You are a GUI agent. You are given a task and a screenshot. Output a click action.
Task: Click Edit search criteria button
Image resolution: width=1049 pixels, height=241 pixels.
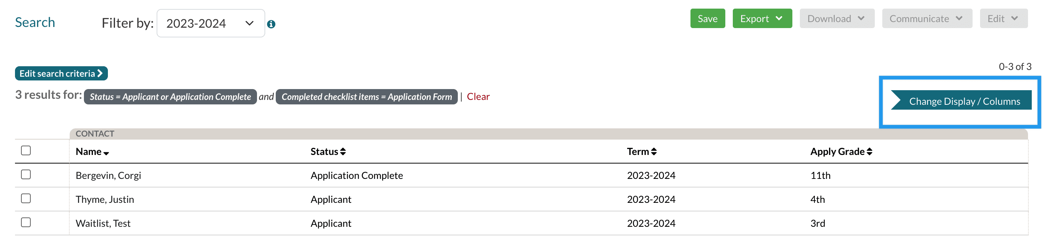coord(61,74)
